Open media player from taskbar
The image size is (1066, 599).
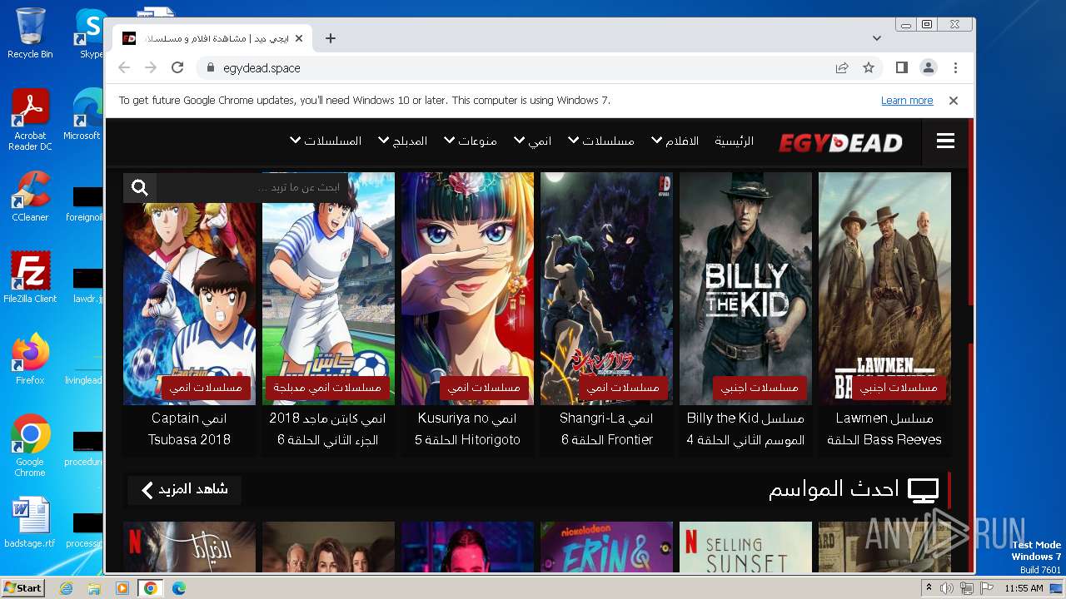[122, 588]
